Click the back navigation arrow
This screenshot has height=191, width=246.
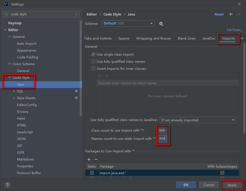pyautogui.click(x=231, y=14)
